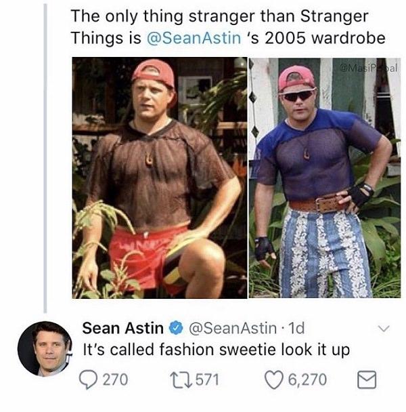Click the blue verified badge

coord(174,329)
